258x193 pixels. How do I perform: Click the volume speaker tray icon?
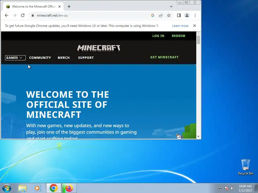[x=233, y=188]
